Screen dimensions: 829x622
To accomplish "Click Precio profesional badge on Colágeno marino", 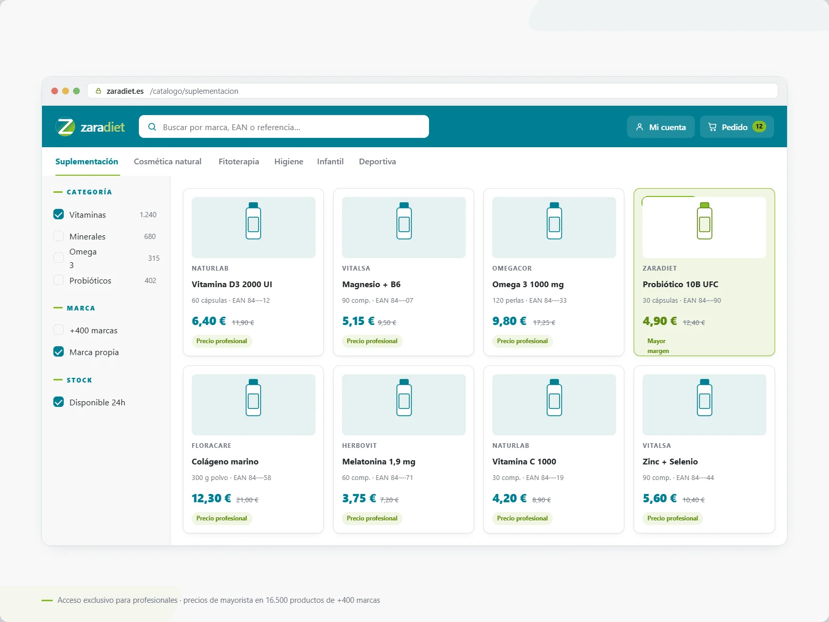I will point(222,518).
